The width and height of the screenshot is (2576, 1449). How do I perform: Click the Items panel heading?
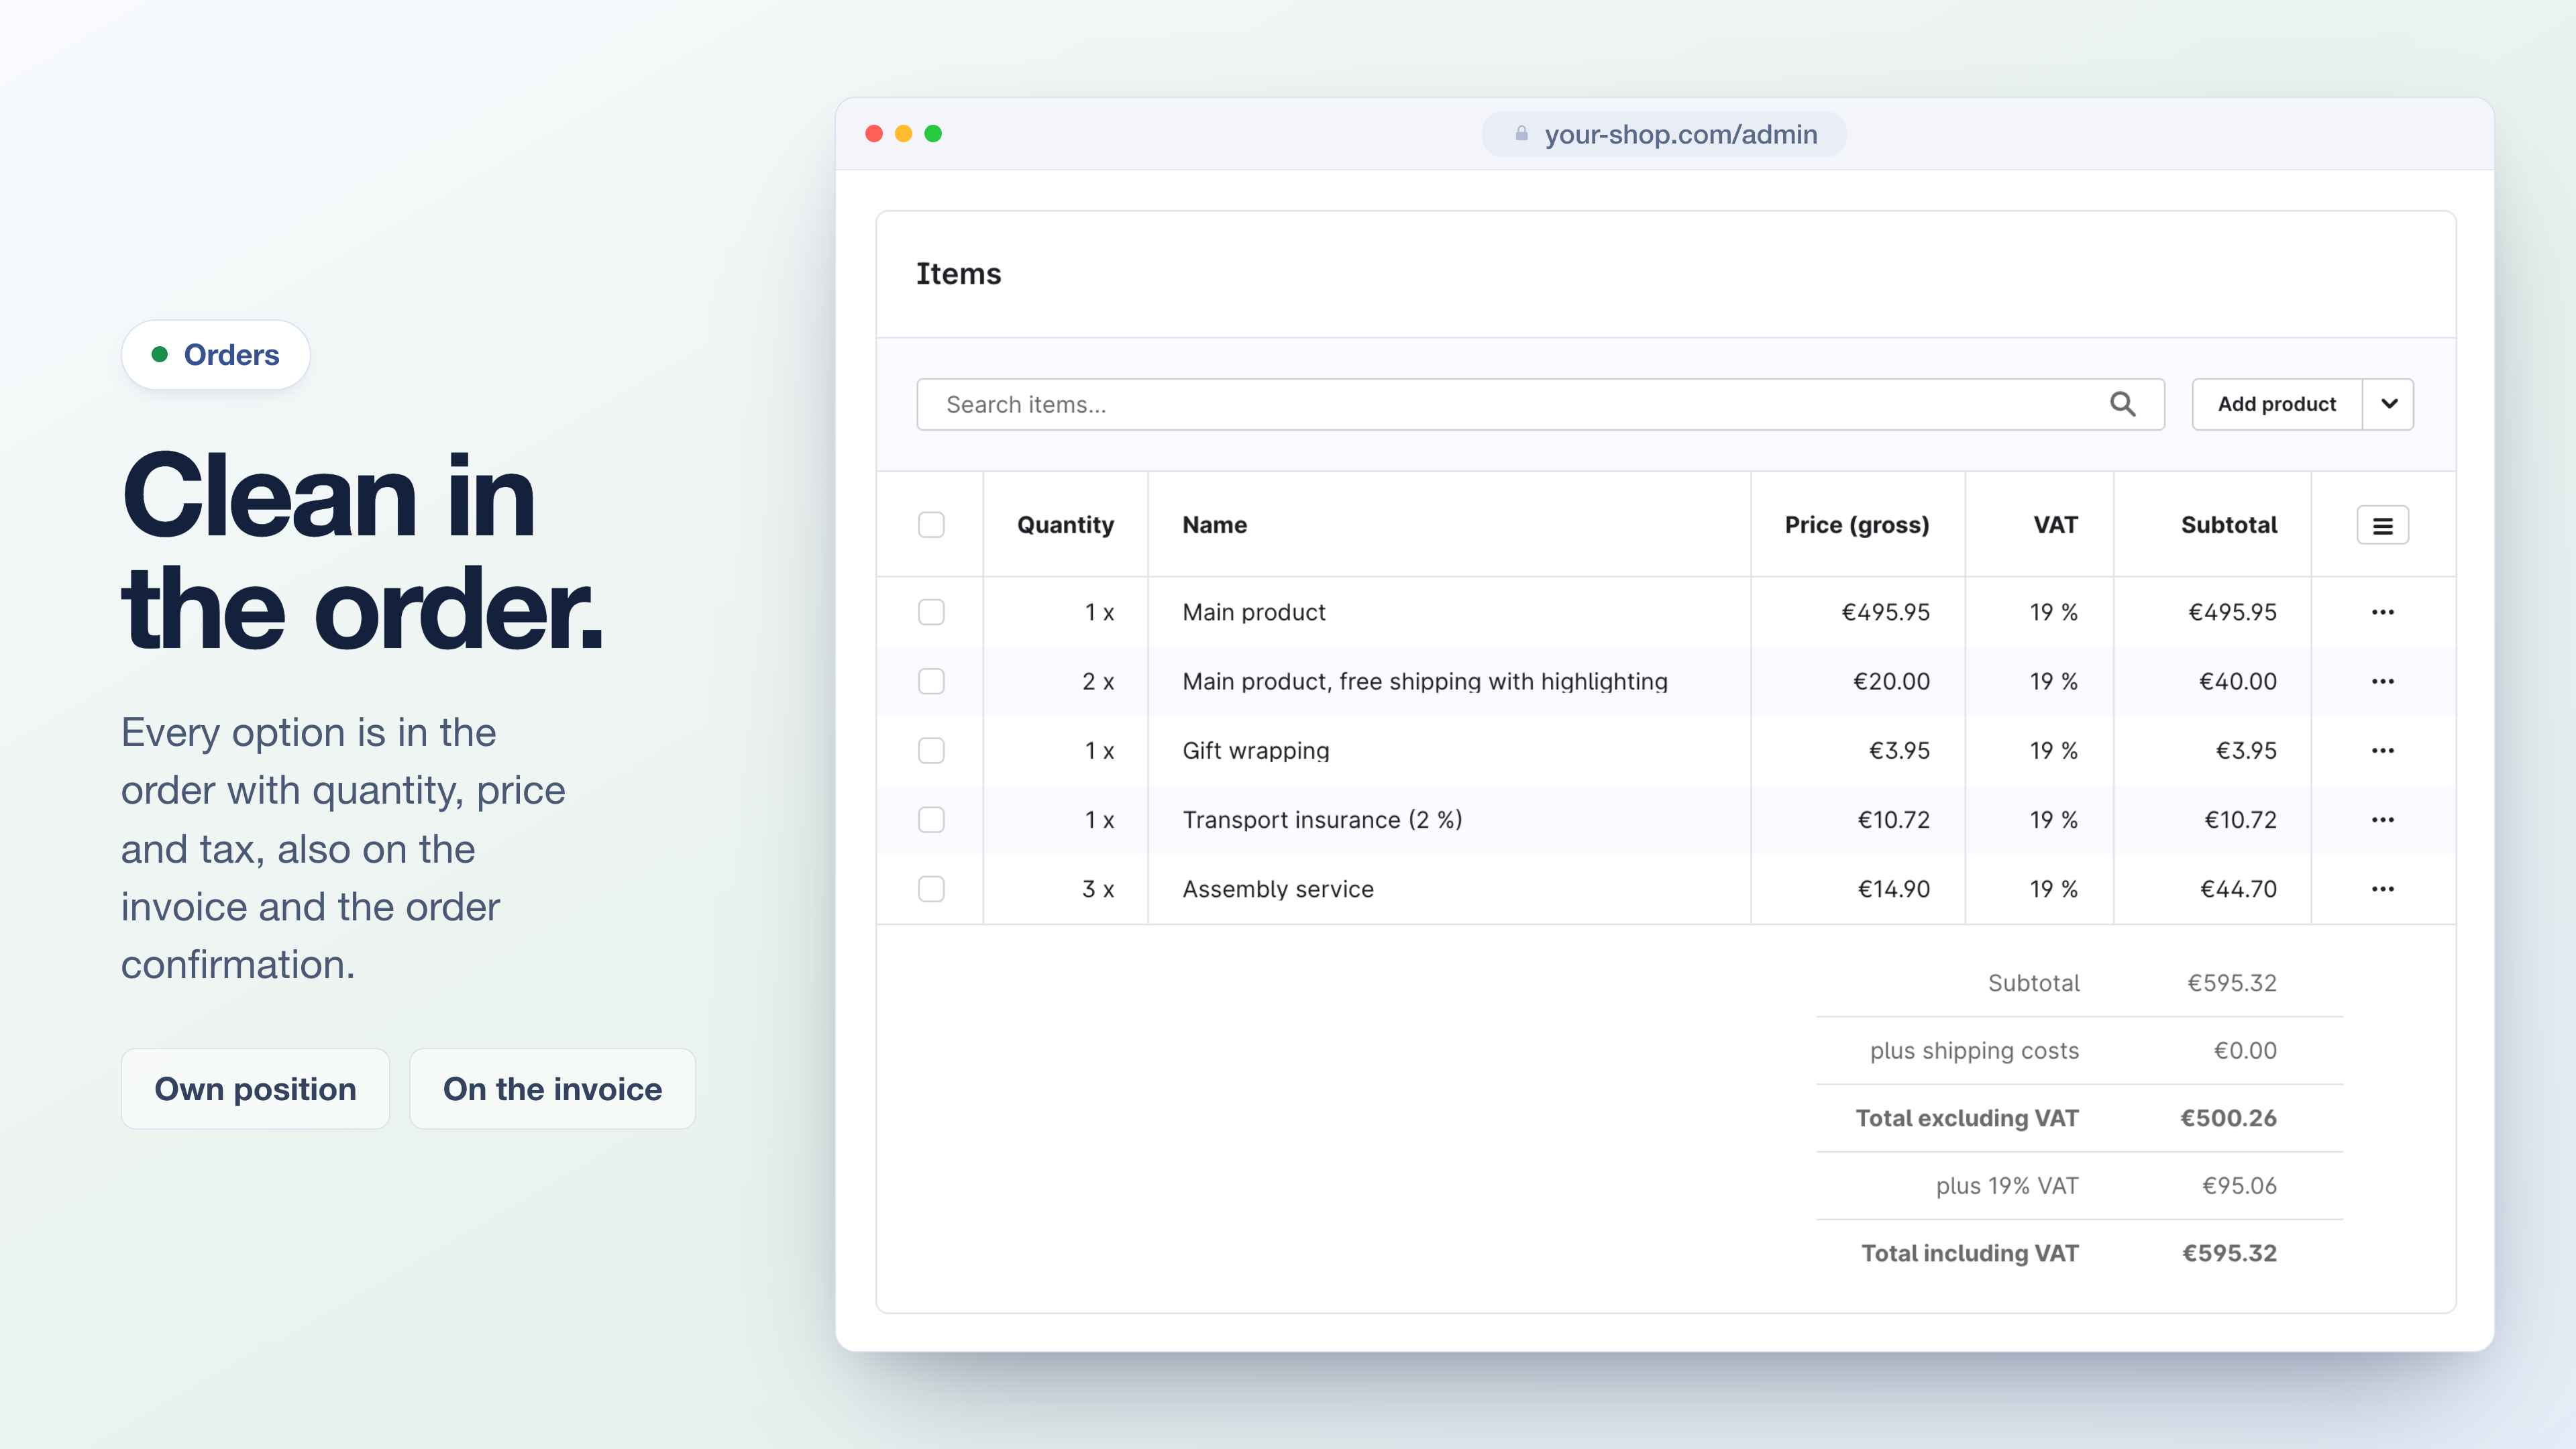[958, 274]
